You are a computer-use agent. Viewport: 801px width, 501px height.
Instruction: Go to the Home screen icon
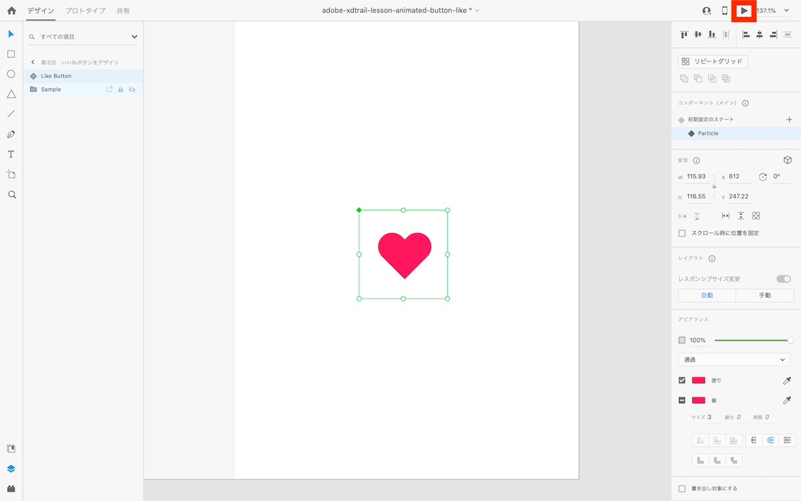pyautogui.click(x=11, y=11)
